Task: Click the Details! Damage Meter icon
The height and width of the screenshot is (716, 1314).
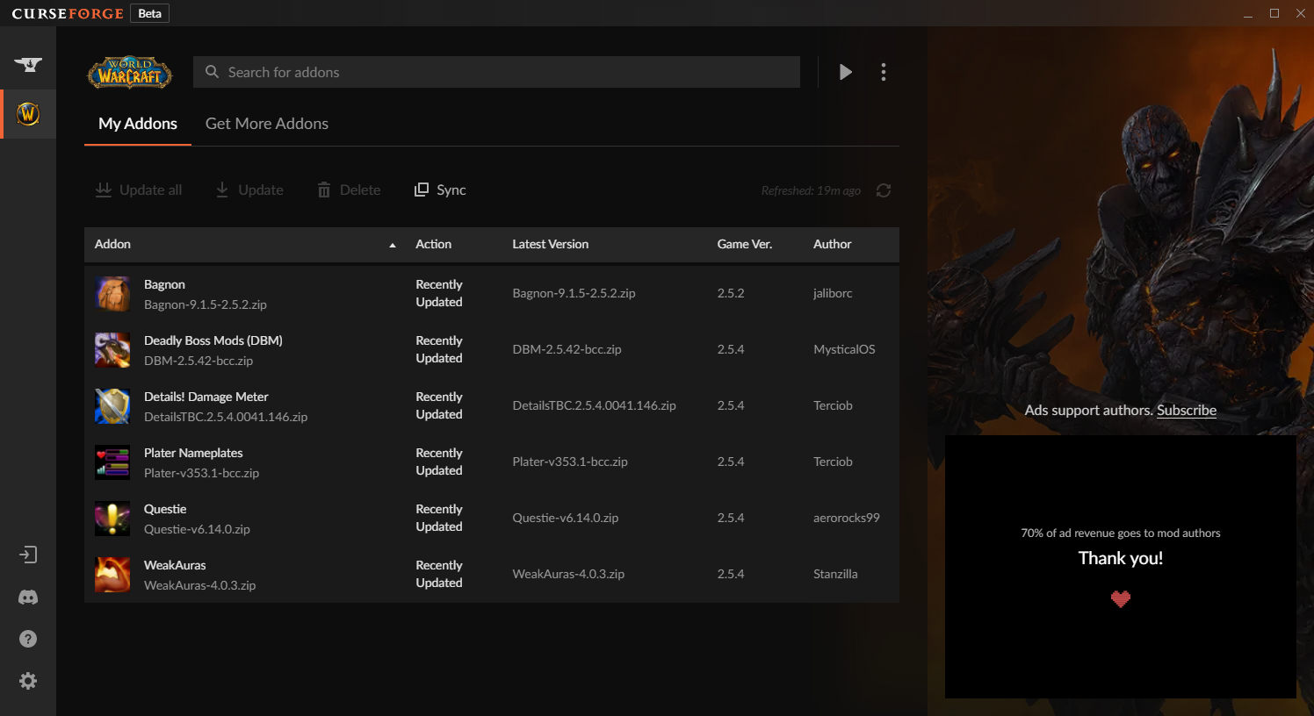Action: tap(112, 406)
